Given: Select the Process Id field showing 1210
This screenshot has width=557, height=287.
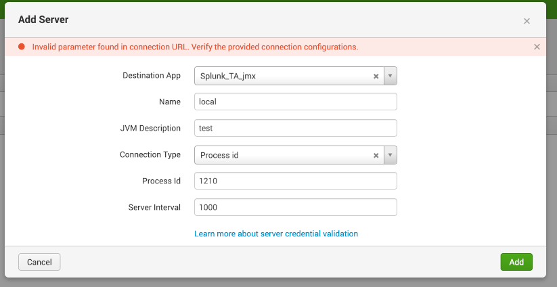Looking at the screenshot, I should click(295, 181).
